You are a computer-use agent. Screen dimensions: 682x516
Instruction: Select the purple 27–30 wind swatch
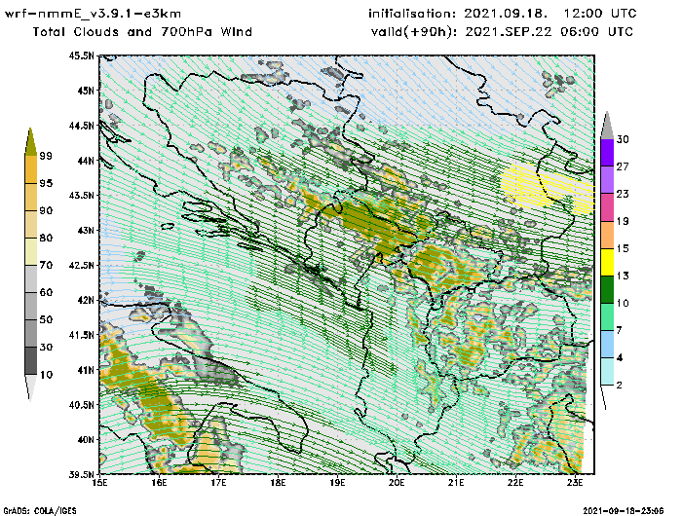(607, 153)
